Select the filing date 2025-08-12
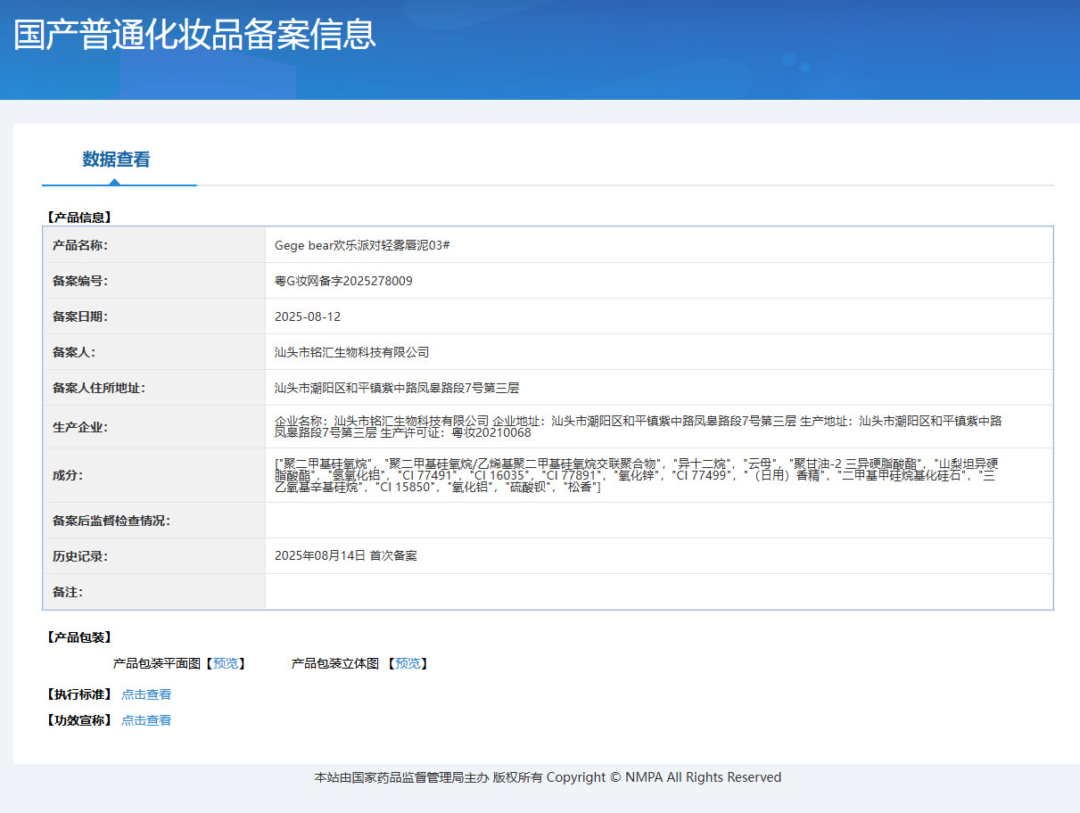 tap(308, 316)
